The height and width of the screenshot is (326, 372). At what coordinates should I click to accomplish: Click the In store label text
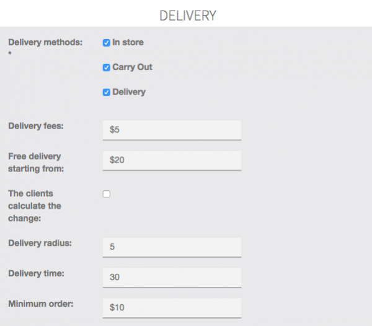pyautogui.click(x=128, y=43)
